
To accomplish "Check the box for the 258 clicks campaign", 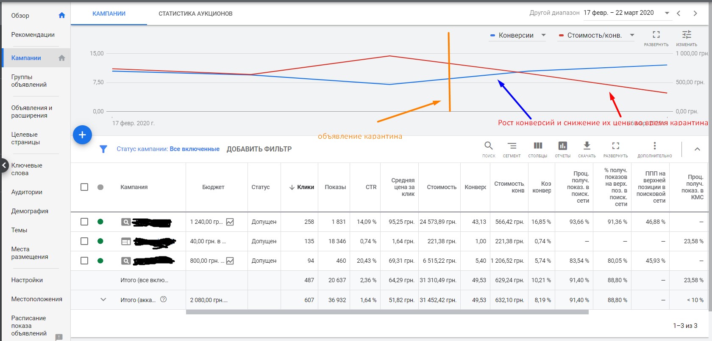I will tap(84, 222).
